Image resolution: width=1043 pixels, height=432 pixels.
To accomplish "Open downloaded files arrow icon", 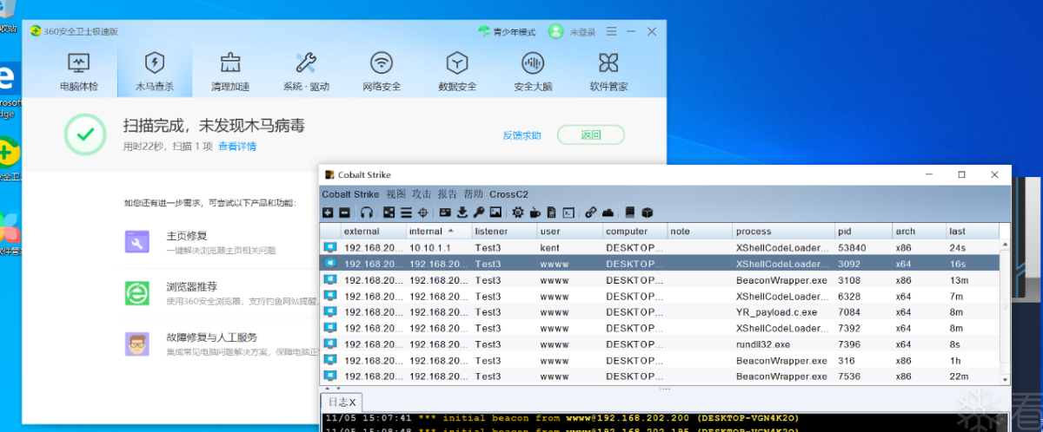I will tap(462, 213).
